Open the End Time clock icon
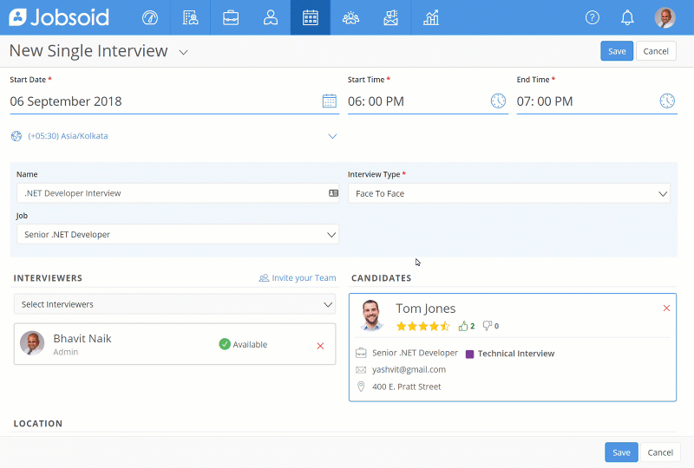 [667, 101]
